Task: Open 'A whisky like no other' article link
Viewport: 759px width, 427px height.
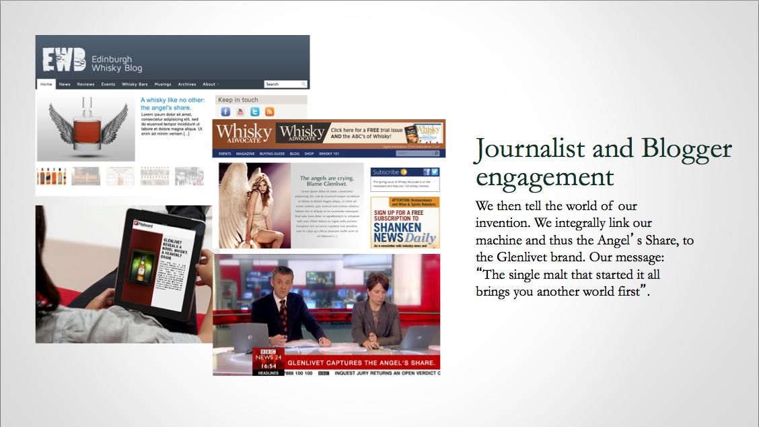Action: [x=172, y=104]
